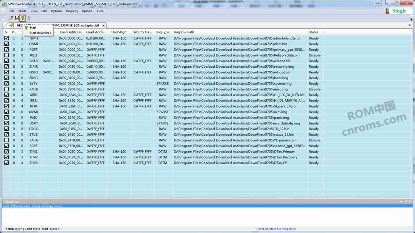The height and width of the screenshot is (233, 415).
Task: Open the Upload menu
Action: [87, 11]
